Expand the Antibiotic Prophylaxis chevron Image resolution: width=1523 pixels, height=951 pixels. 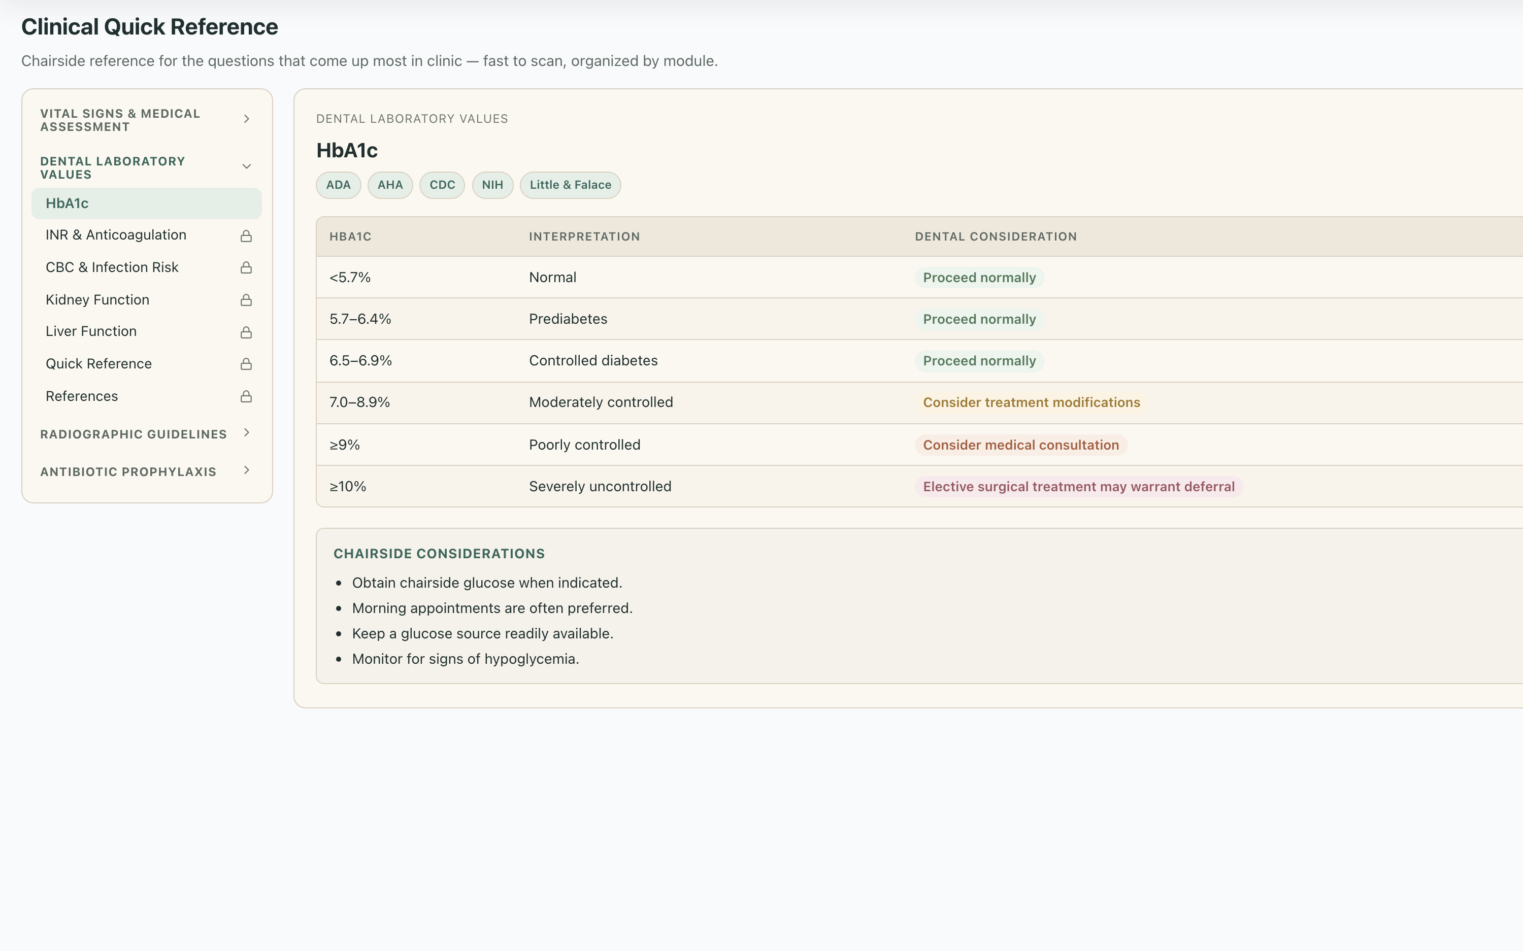tap(247, 470)
